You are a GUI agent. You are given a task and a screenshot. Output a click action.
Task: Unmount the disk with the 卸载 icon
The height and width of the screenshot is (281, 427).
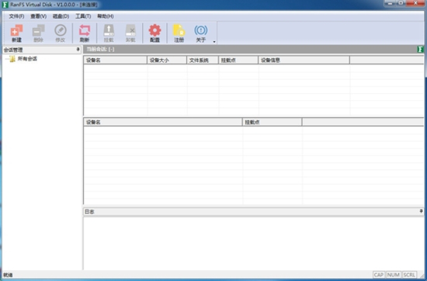pyautogui.click(x=130, y=33)
